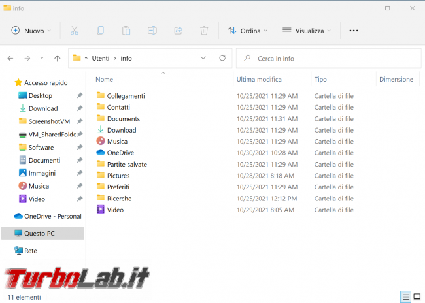Select the Download folder in file list
Screen dimensions: 425x303
tap(122, 130)
